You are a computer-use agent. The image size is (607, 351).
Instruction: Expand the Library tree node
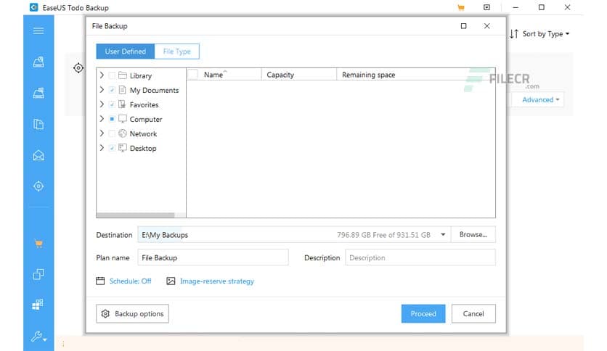102,75
